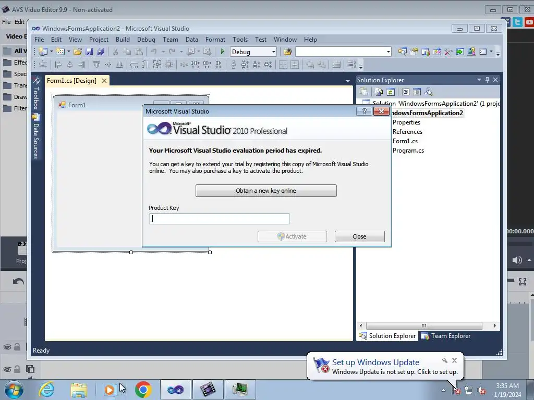
Task: Click the Toolbox wrench icon in toolbar
Action: pos(448,52)
